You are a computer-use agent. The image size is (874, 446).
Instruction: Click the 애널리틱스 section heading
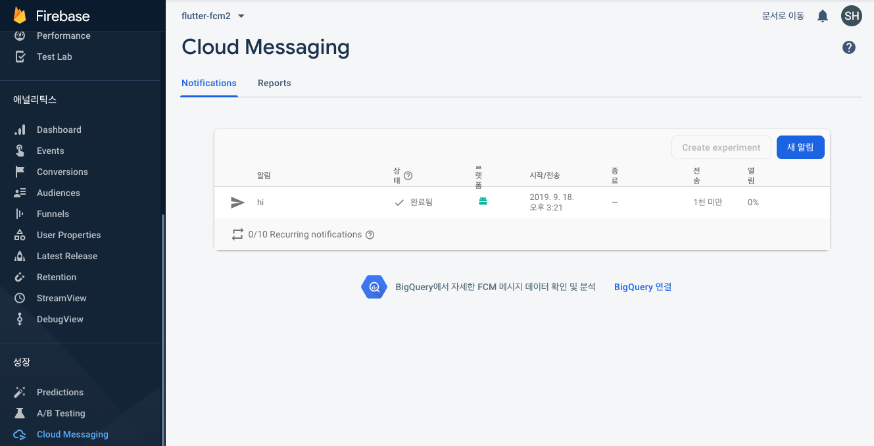coord(35,100)
